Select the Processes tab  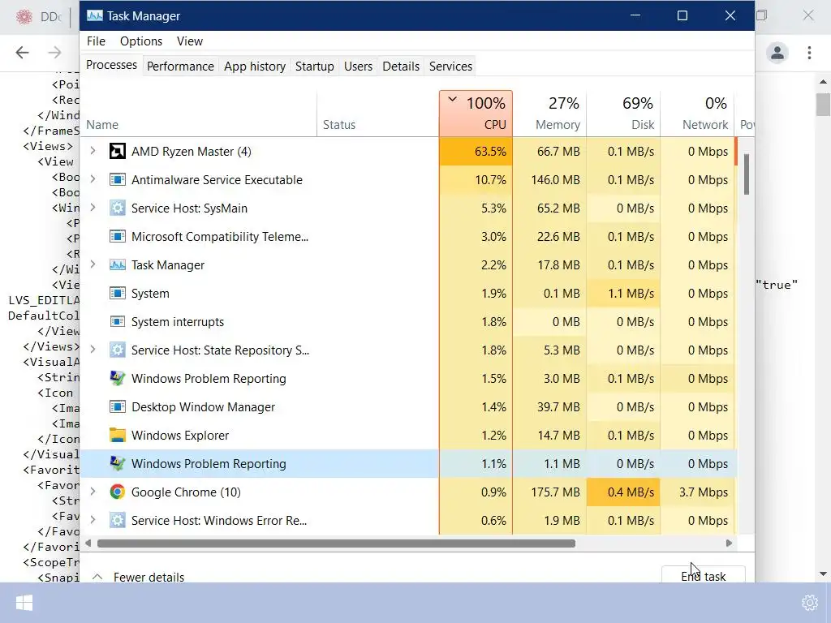coord(111,65)
